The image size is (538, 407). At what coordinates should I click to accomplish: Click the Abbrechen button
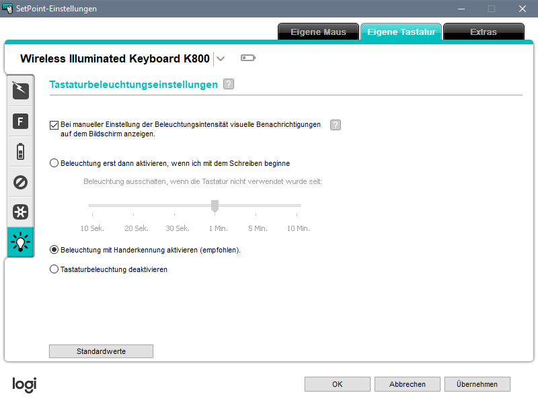point(408,384)
